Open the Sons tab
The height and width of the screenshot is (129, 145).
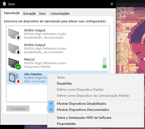[x=42, y=14]
